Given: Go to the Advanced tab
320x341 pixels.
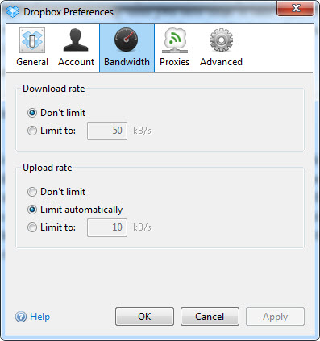Looking at the screenshot, I should point(221,48).
